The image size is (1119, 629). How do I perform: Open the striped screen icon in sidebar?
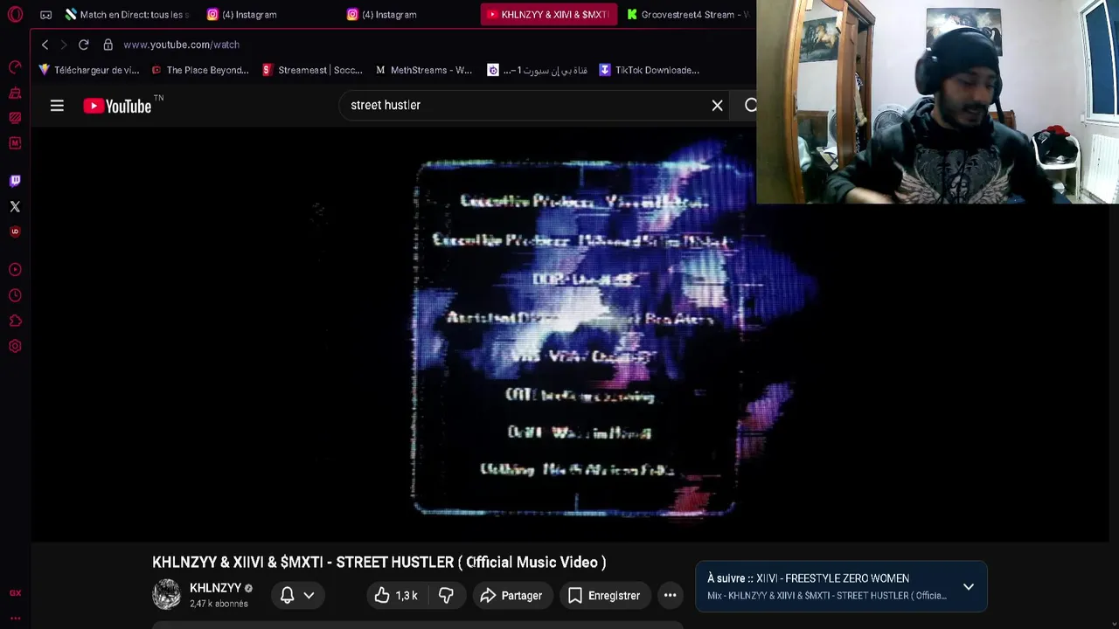[15, 117]
